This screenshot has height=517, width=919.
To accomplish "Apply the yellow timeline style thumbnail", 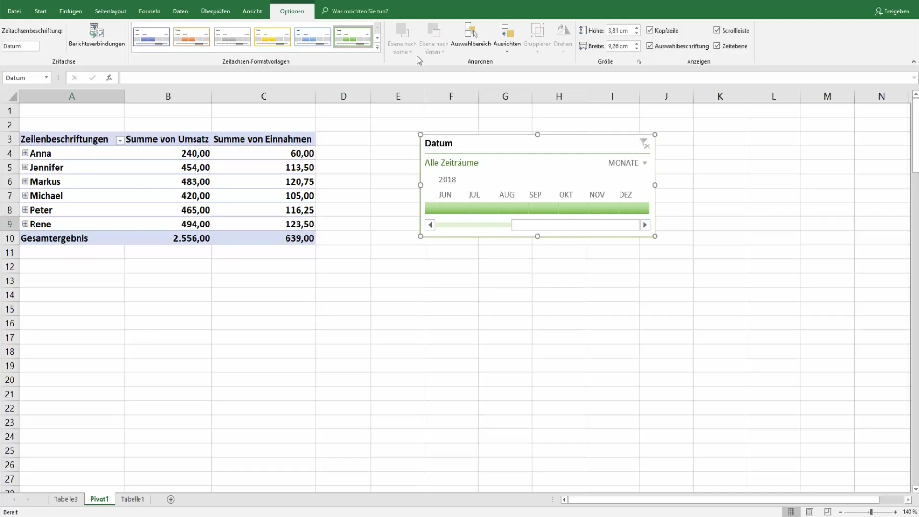I will coord(272,37).
